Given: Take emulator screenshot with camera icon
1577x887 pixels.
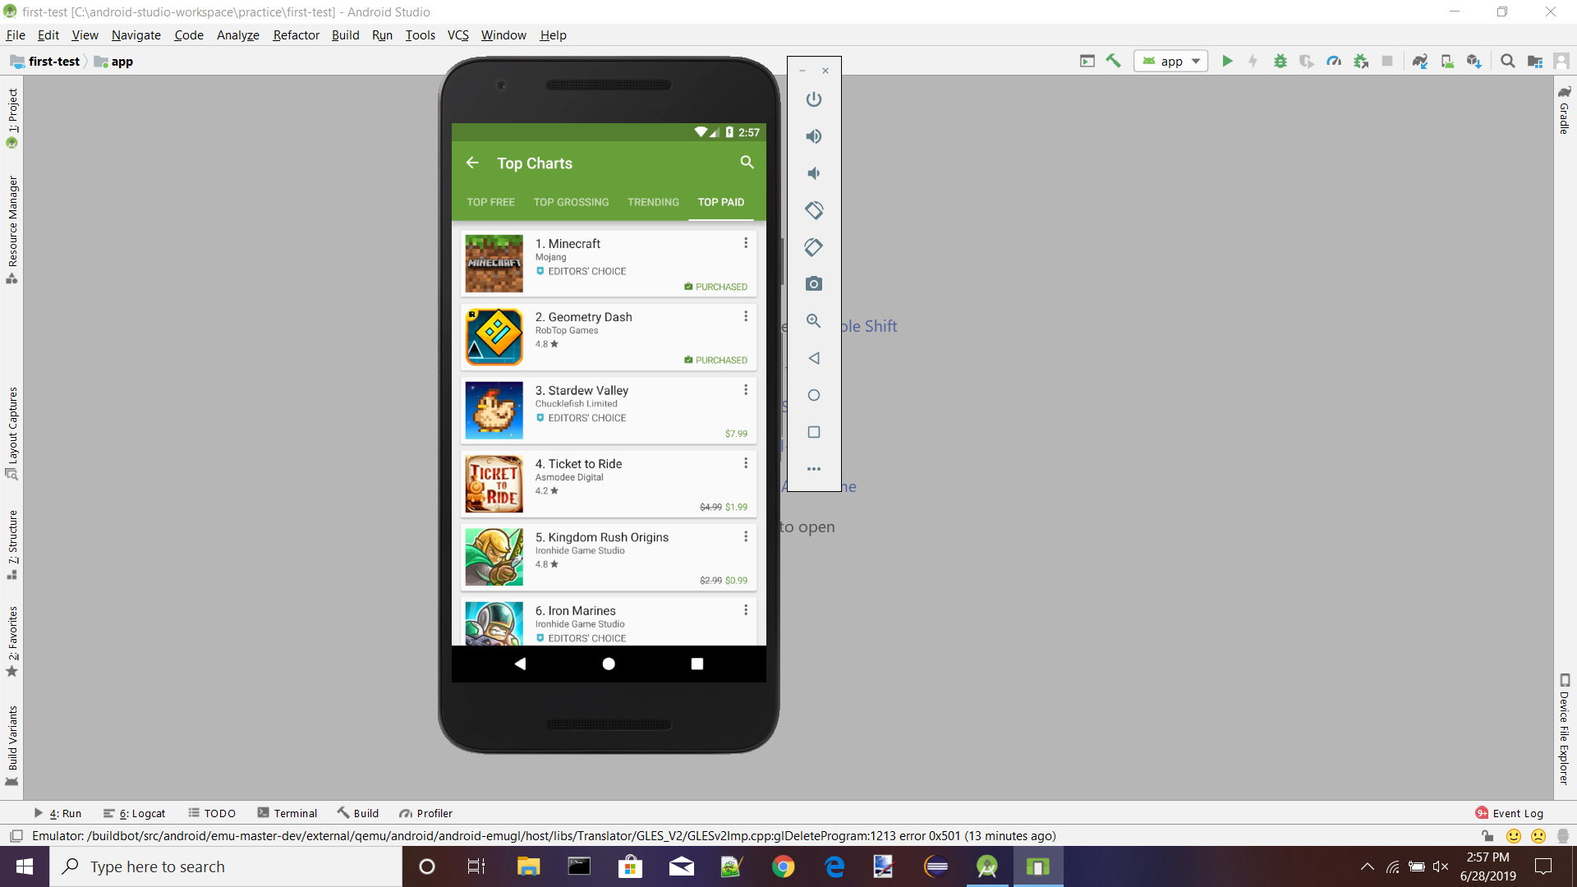Looking at the screenshot, I should (813, 284).
